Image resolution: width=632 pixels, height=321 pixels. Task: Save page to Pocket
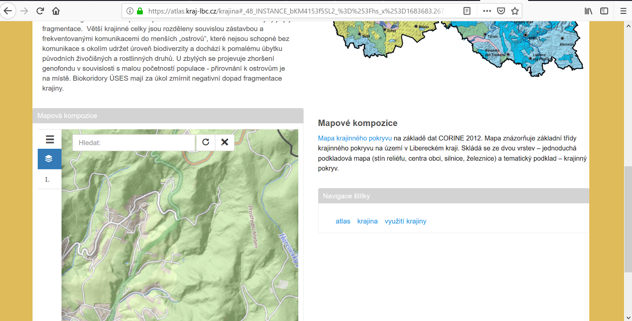pyautogui.click(x=501, y=11)
